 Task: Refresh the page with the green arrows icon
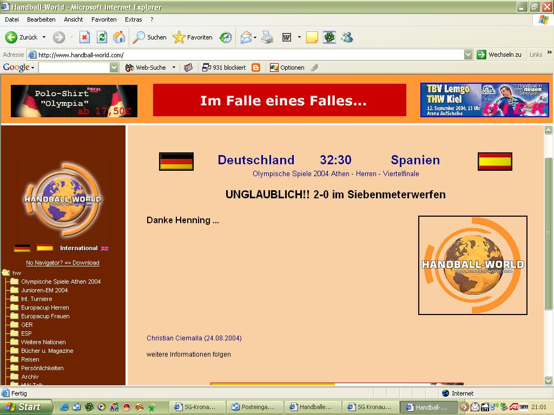(102, 37)
